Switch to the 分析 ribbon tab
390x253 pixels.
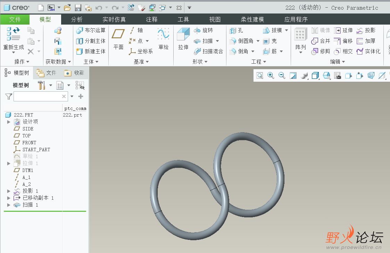pyautogui.click(x=77, y=19)
